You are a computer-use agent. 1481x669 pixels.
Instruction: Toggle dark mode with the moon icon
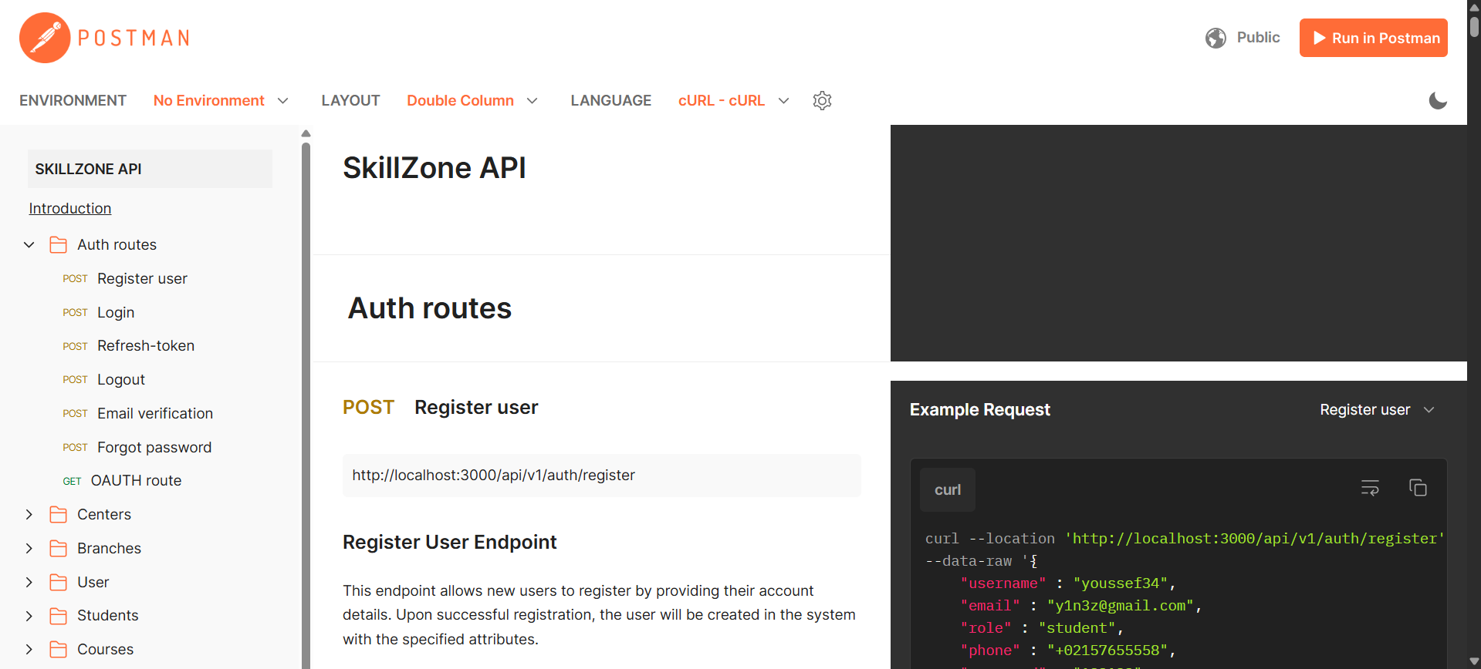1438,100
